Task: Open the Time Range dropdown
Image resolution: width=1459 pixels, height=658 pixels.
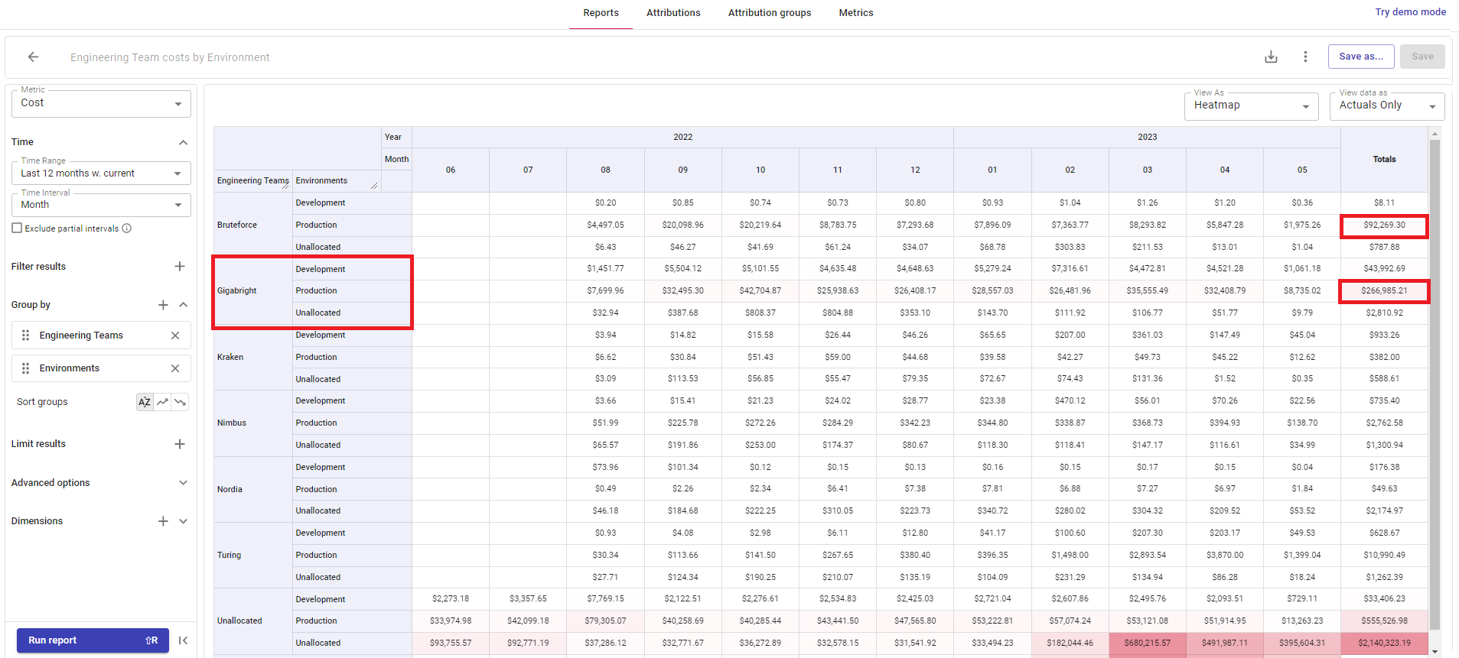Action: tap(101, 173)
